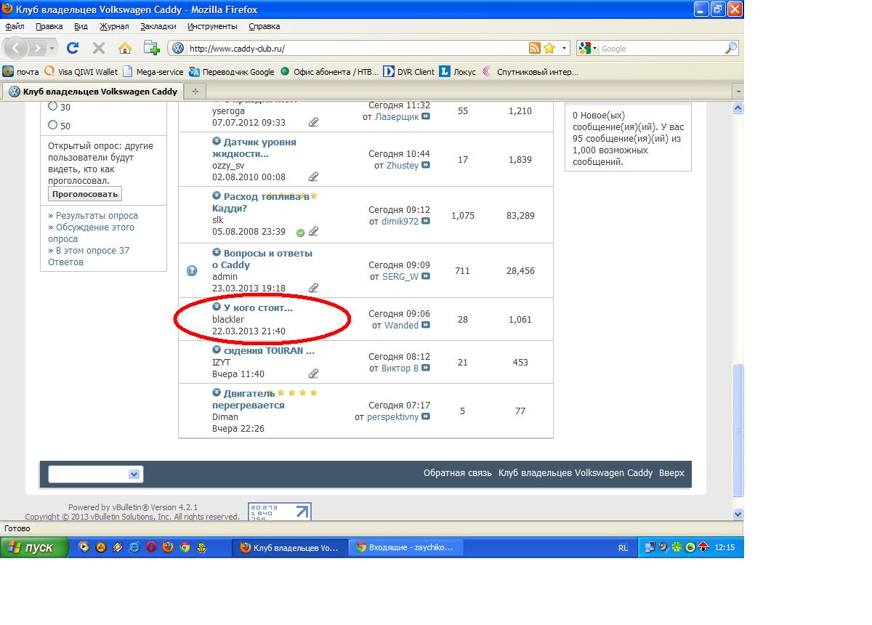Open the RU language indicator in taskbar
This screenshot has height=625, width=872.
tap(623, 548)
